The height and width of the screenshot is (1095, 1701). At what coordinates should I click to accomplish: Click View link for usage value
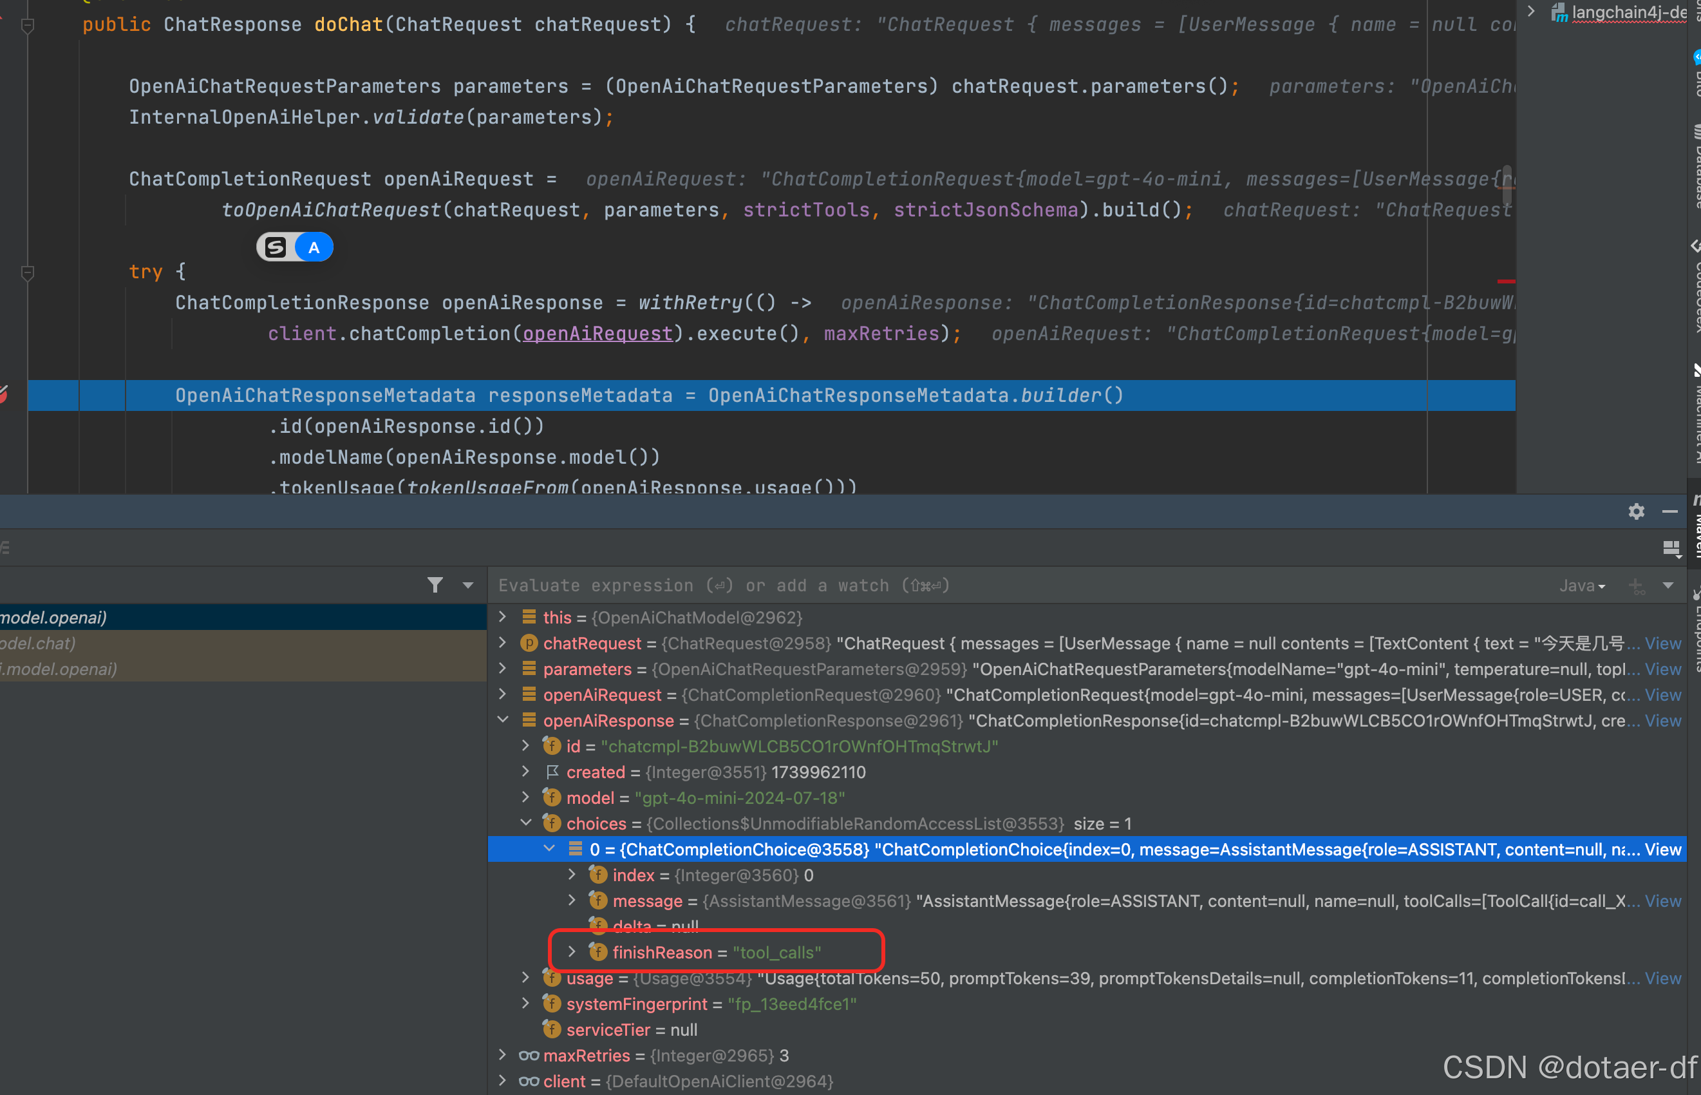pyautogui.click(x=1662, y=978)
